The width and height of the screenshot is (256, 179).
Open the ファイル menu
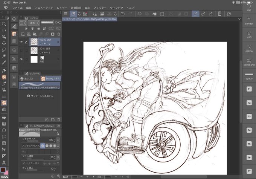click(17, 8)
